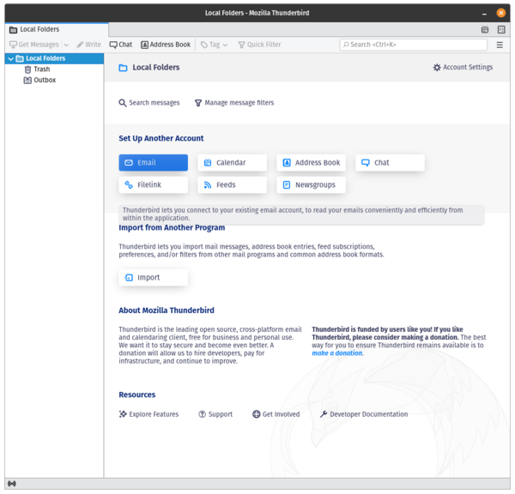Click Search messages
The width and height of the screenshot is (515, 494).
click(149, 103)
